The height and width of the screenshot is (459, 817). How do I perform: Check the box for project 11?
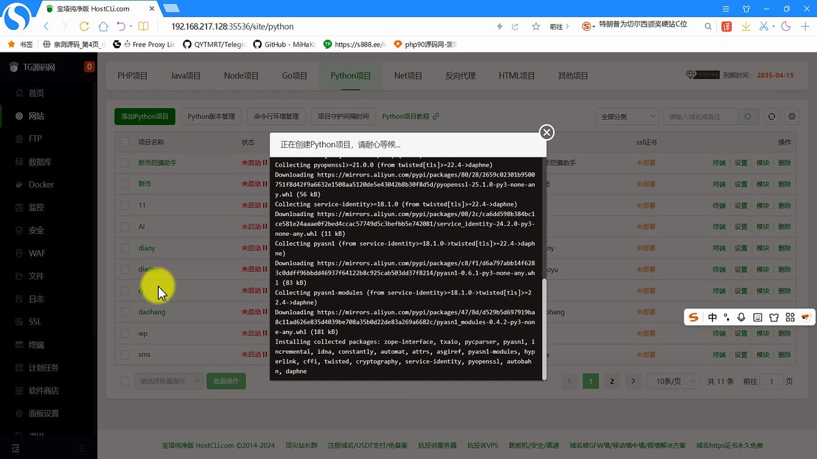[x=125, y=205]
